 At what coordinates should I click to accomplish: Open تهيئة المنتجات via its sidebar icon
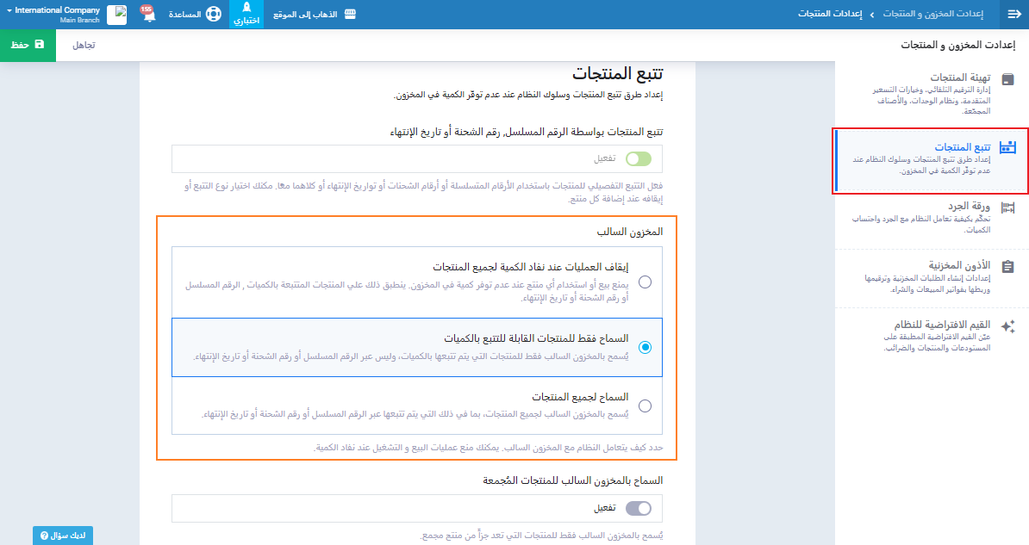point(1007,79)
